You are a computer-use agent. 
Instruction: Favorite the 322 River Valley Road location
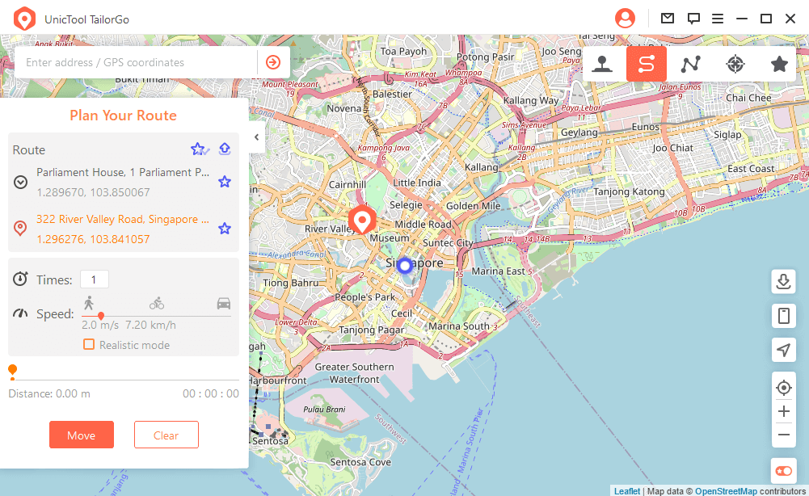tap(225, 229)
